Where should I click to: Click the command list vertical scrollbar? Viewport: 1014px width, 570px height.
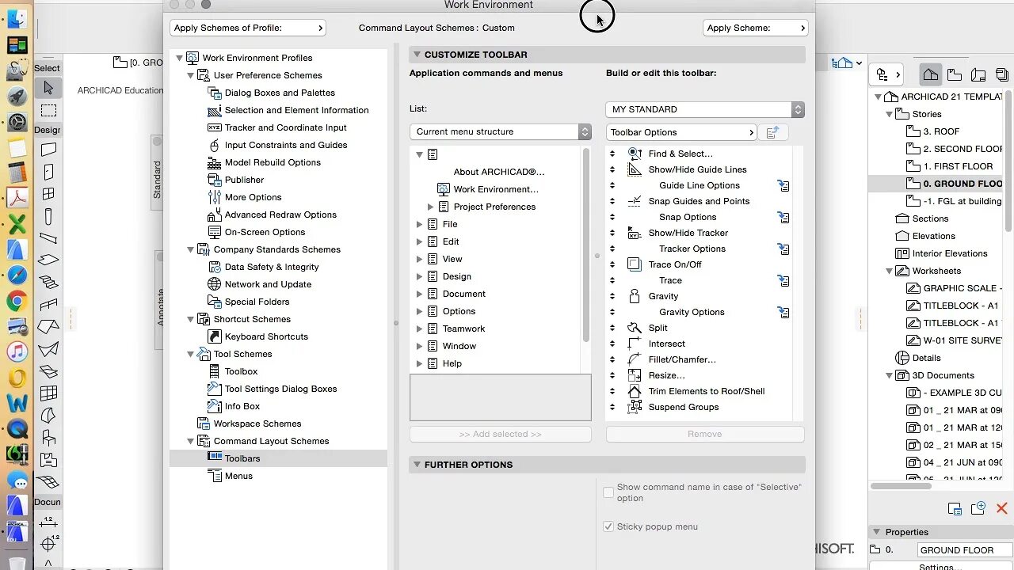tap(586, 245)
